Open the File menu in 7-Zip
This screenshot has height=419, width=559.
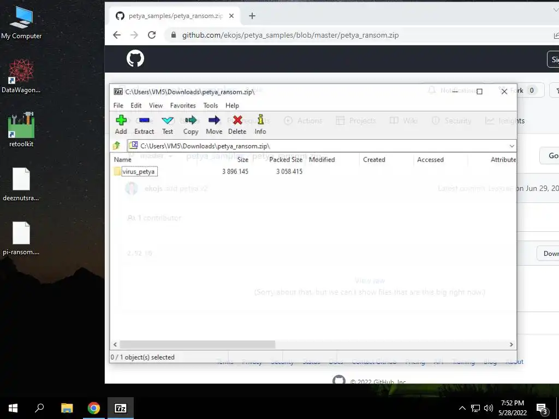pos(118,105)
